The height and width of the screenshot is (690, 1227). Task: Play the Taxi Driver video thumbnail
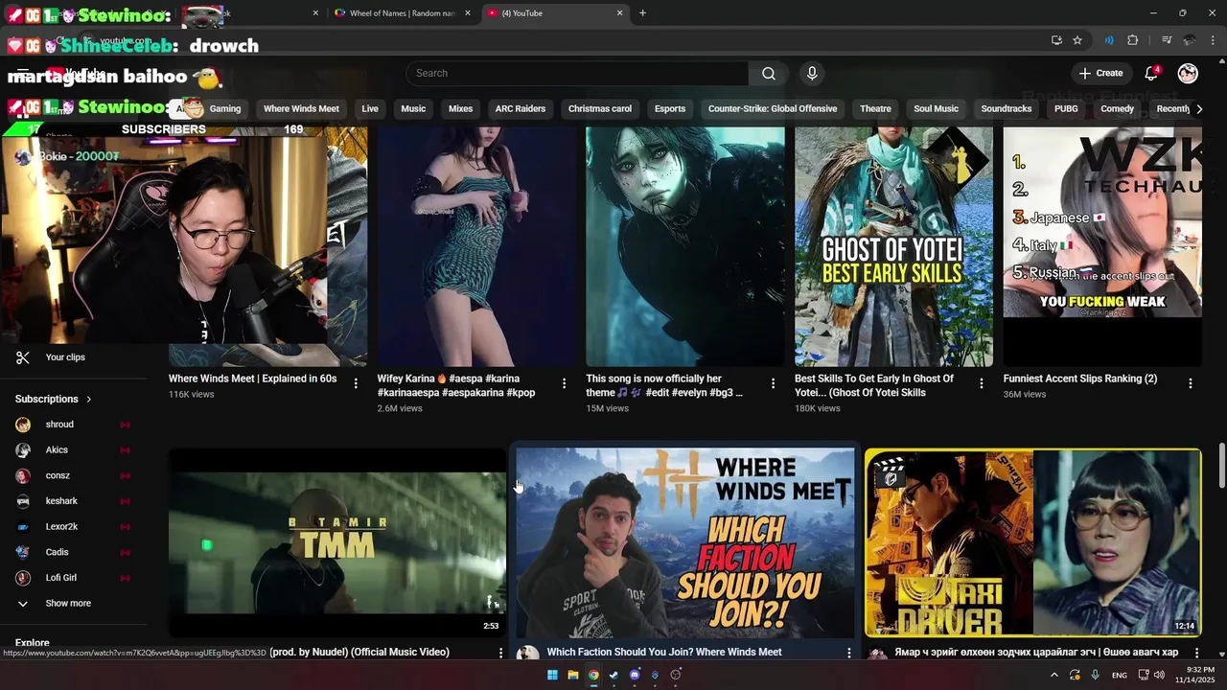[x=1032, y=542]
